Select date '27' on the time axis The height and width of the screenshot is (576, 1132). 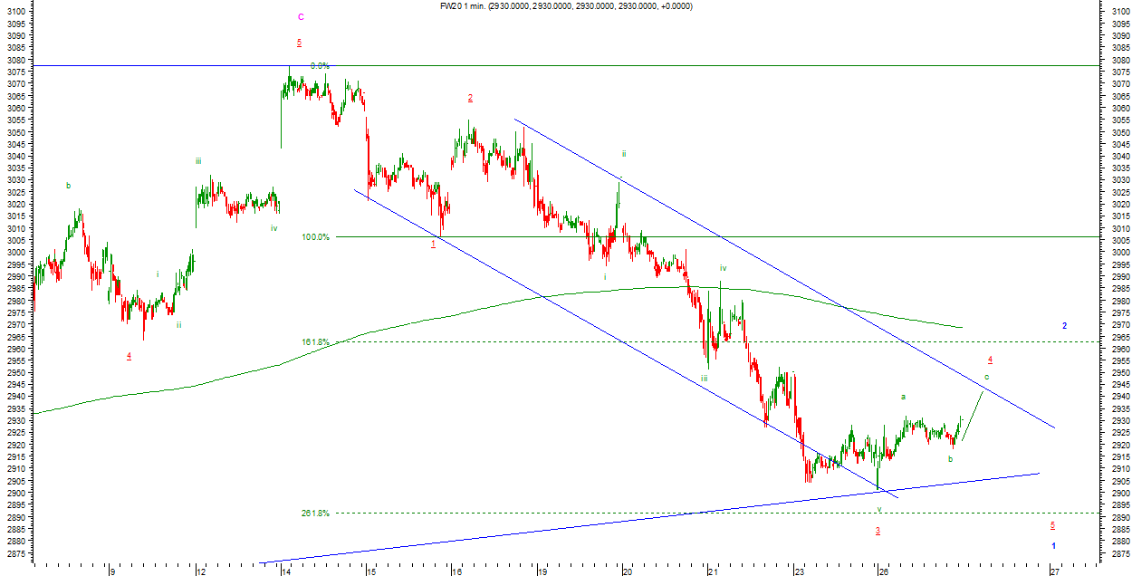click(1054, 571)
